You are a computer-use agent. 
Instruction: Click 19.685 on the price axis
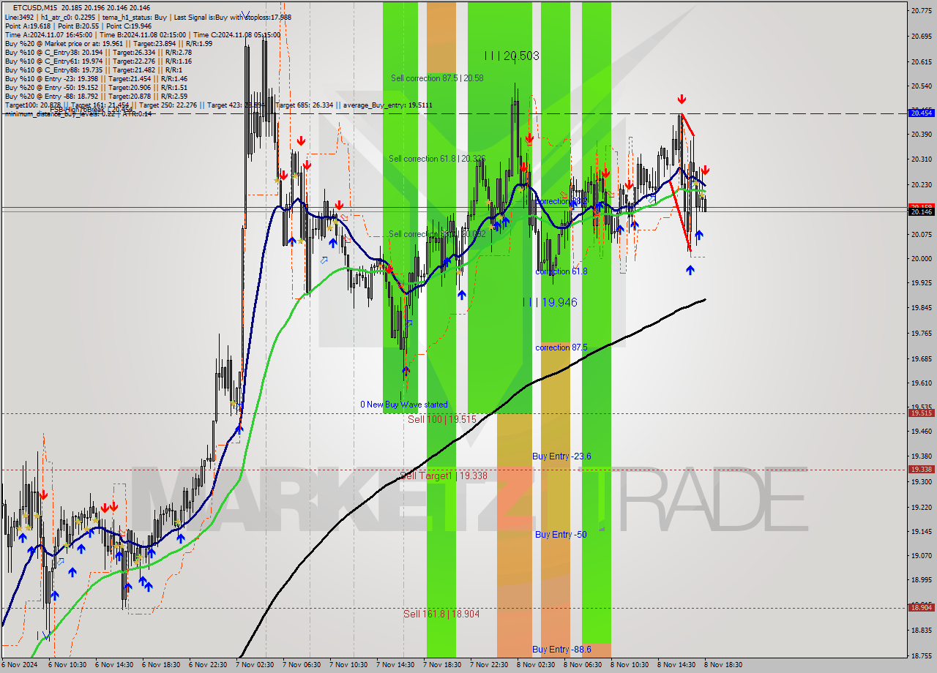921,359
